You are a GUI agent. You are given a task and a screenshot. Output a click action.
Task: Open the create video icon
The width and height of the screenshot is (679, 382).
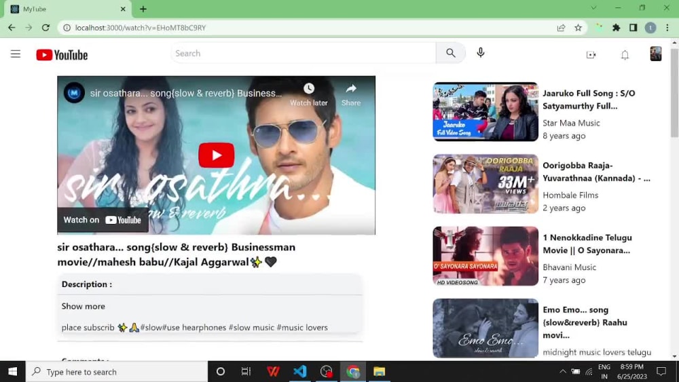click(x=591, y=55)
